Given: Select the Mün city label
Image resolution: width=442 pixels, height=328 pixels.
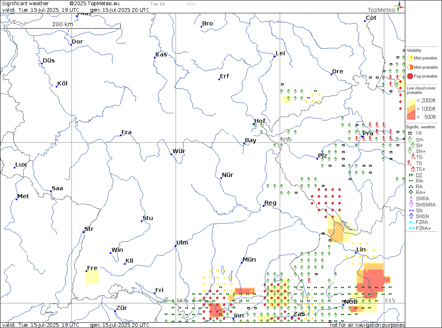Looking at the screenshot, I should click(x=249, y=259).
